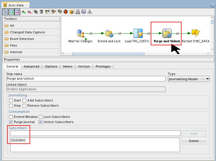This screenshot has height=161, width=216.
Task: Click the Linked object field Orders Application
Action: [86, 89]
